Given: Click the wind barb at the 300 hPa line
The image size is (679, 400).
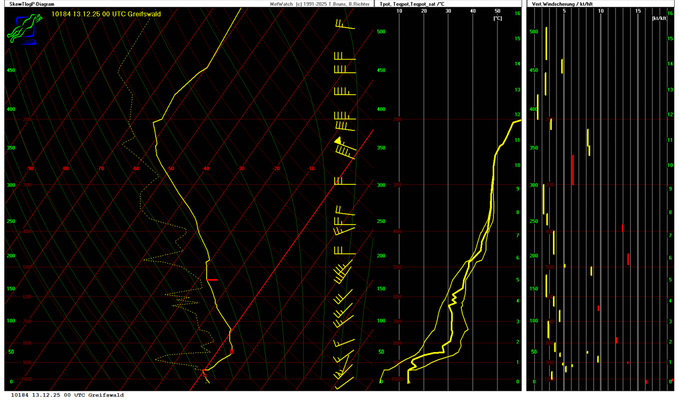Looking at the screenshot, I should click(344, 183).
